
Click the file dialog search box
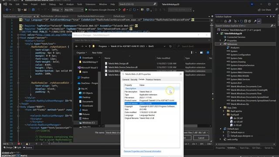coord(193,46)
